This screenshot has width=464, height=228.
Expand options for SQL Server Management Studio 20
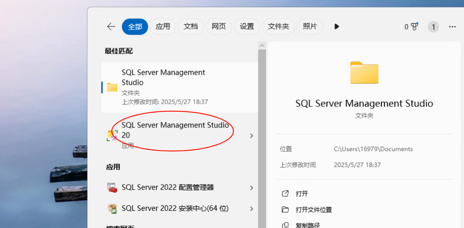click(252, 135)
